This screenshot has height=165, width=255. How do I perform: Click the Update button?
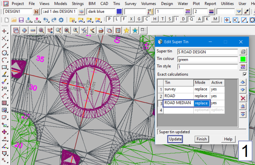click(x=175, y=139)
